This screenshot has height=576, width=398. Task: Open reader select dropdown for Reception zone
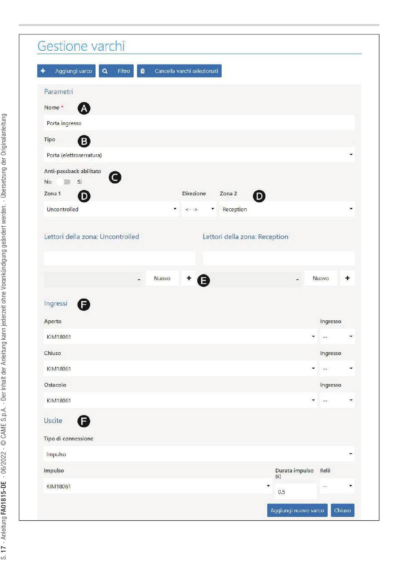pyautogui.click(x=252, y=279)
